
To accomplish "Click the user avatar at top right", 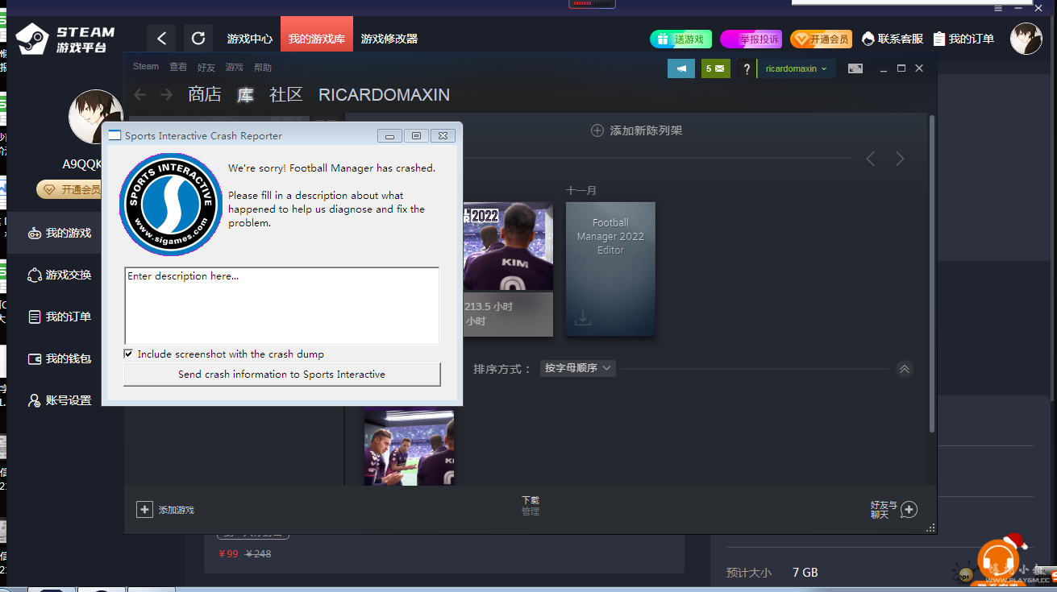I will point(1026,39).
